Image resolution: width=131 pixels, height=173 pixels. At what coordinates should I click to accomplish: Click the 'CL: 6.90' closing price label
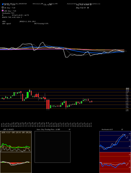click(x=48, y=5)
